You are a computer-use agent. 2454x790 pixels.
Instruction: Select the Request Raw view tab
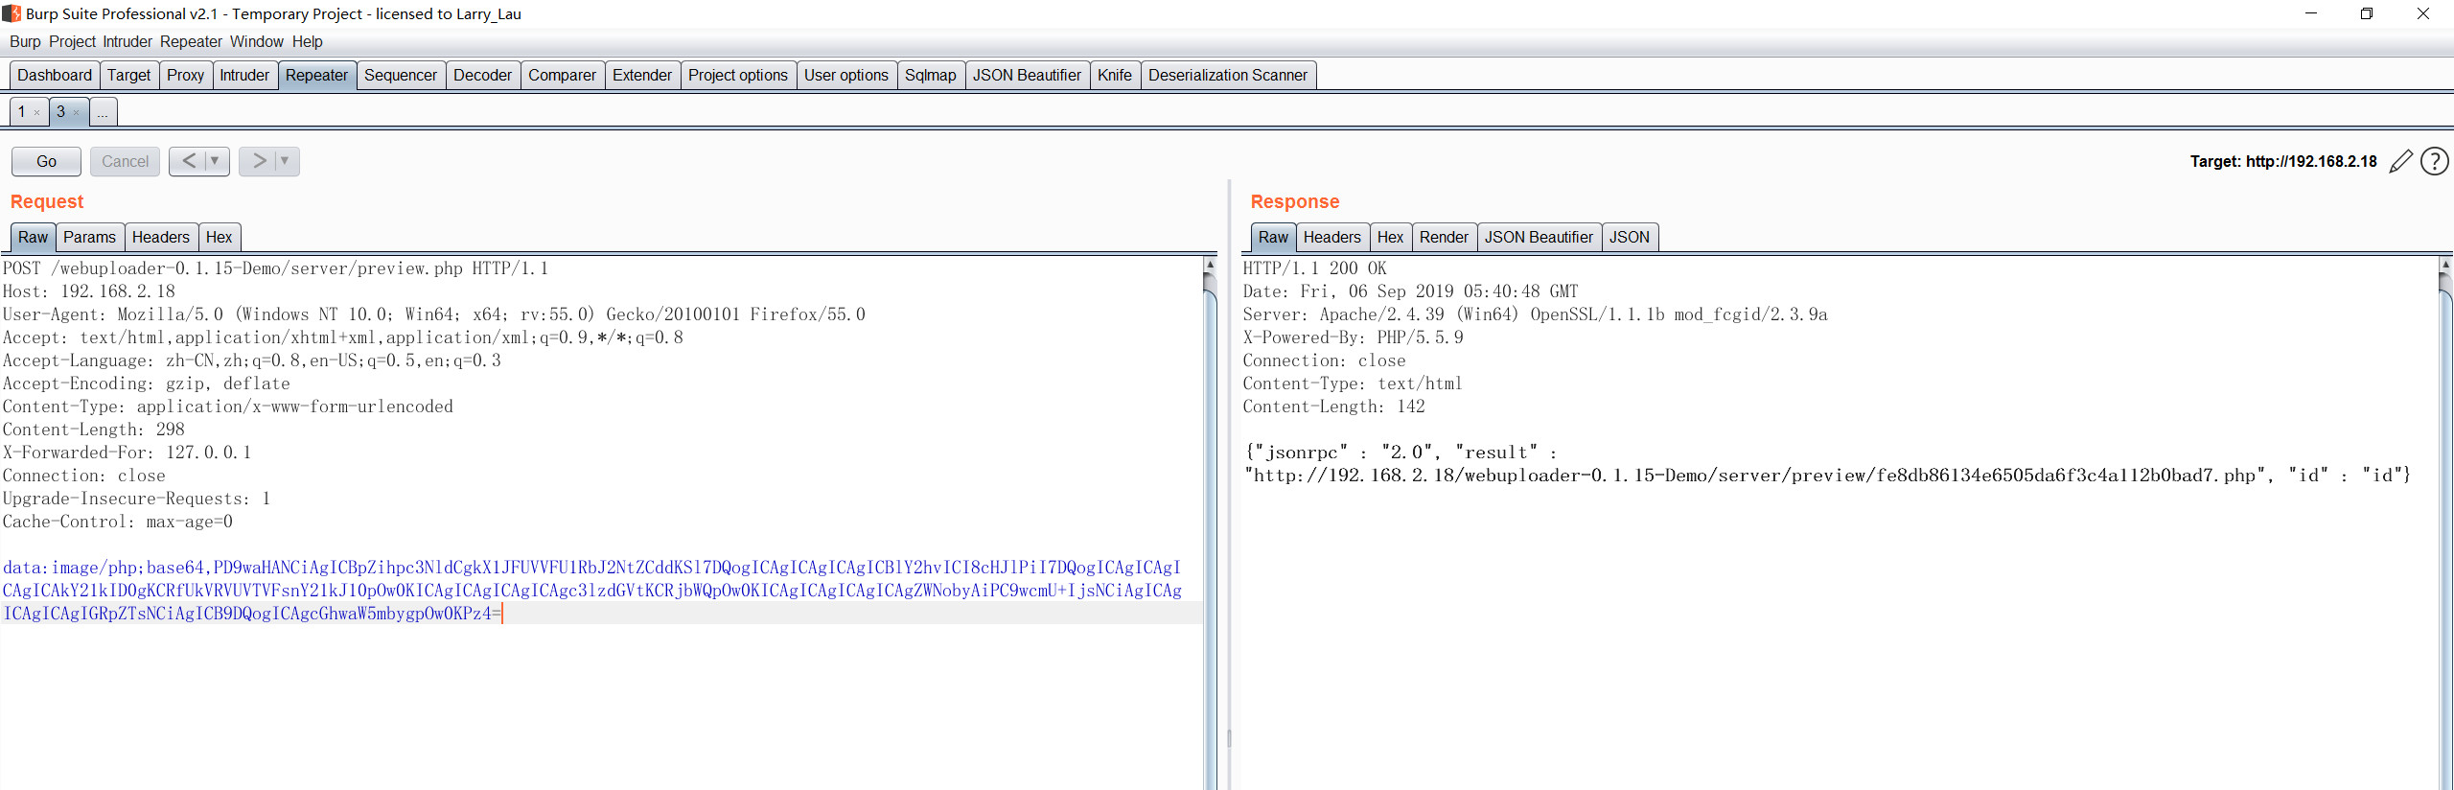coord(33,238)
